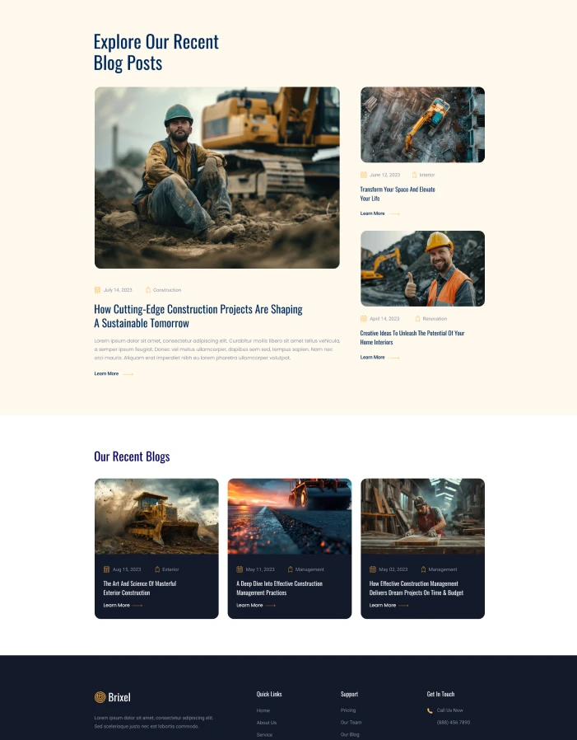The width and height of the screenshot is (577, 740).
Task: Click arrow icon after the Sustainable Tomorrow Learn More
Action: pyautogui.click(x=128, y=374)
